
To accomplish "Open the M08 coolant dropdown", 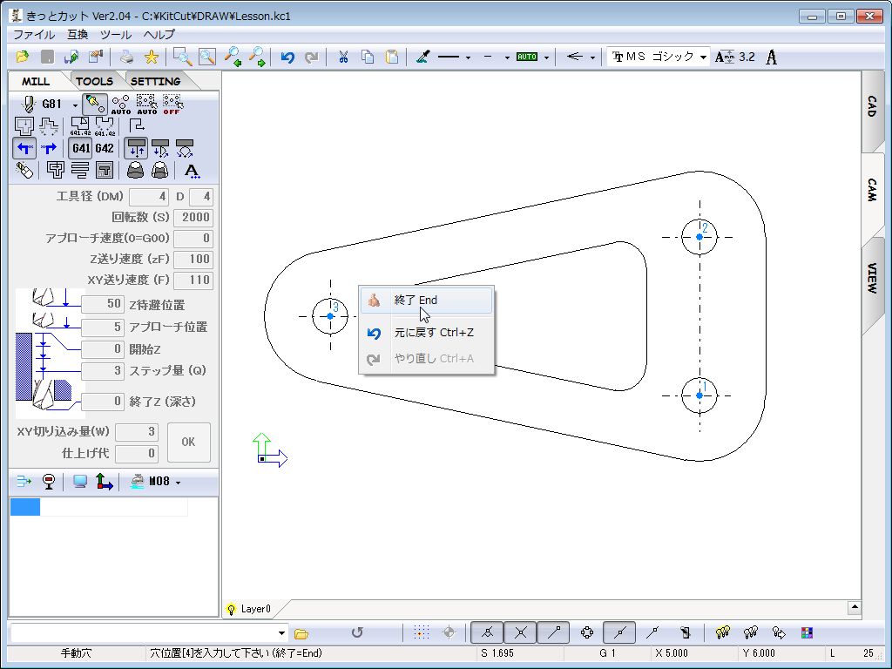I will 178,483.
